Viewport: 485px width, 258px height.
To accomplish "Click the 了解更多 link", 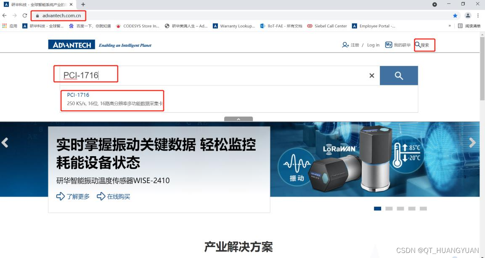I will click(73, 197).
